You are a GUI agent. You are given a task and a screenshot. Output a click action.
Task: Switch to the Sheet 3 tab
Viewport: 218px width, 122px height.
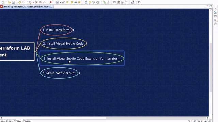tap(19, 121)
